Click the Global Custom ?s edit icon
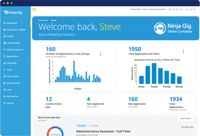 (5, 50)
